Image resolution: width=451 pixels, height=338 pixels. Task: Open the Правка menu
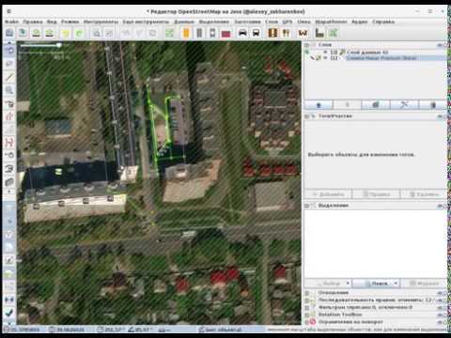pos(33,22)
